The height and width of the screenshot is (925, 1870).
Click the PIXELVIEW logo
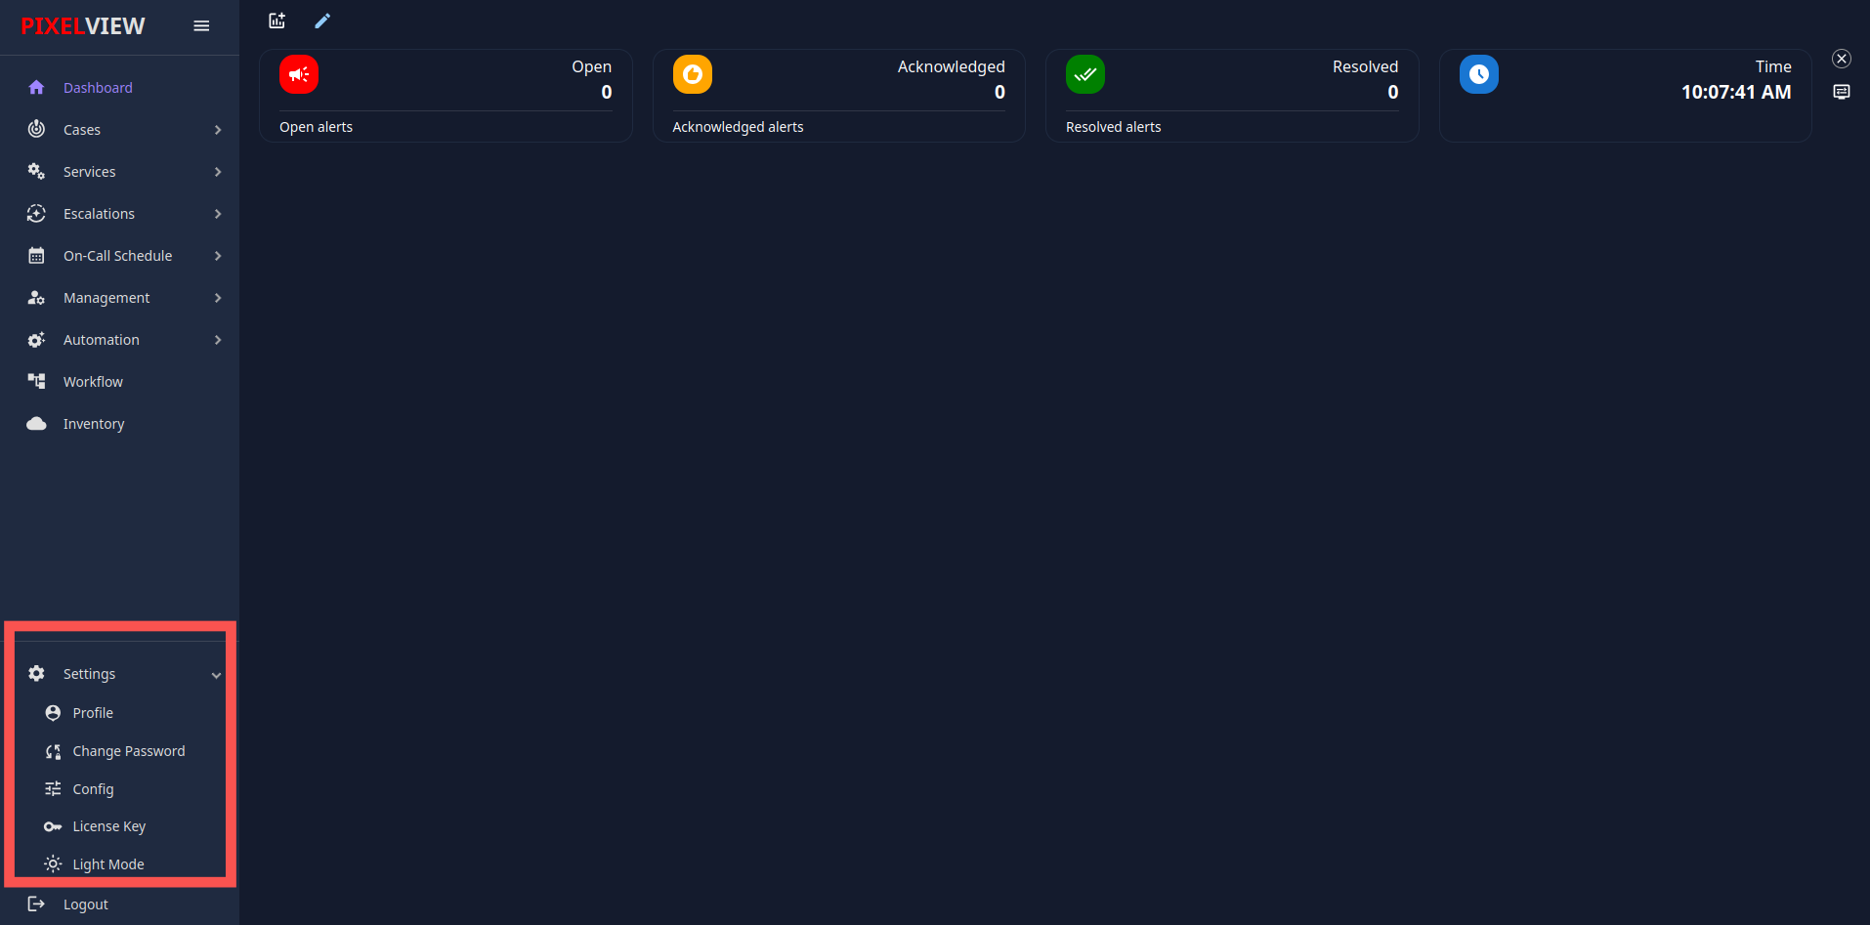pyautogui.click(x=83, y=26)
